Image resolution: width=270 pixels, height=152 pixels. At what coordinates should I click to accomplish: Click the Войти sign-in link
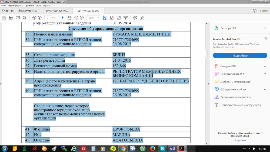click(264, 11)
